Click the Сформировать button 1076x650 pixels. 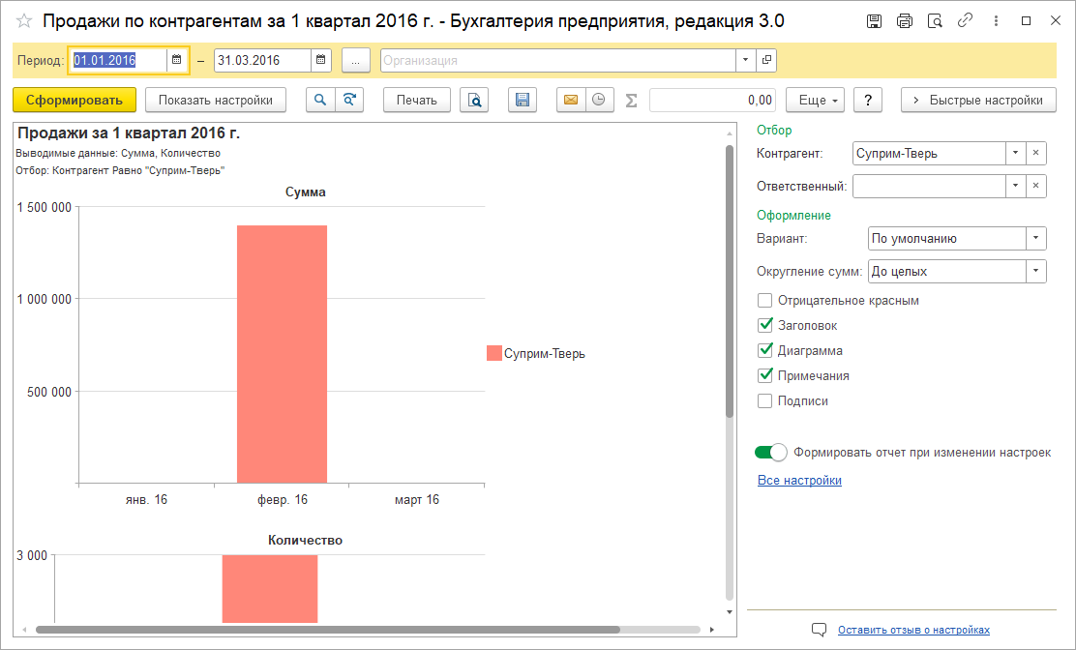tap(75, 100)
